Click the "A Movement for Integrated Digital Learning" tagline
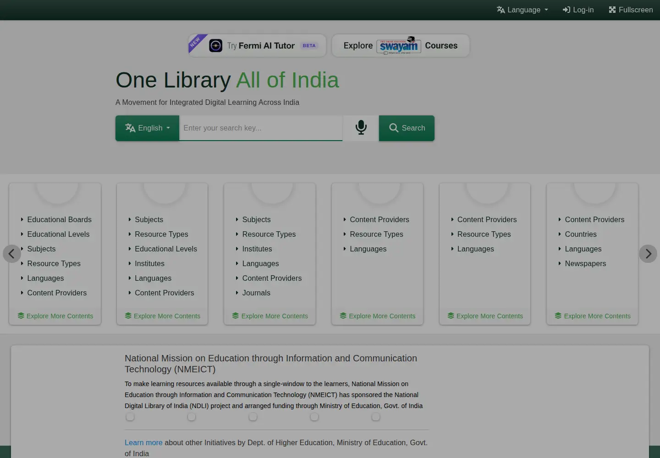The width and height of the screenshot is (660, 458). coord(207,103)
